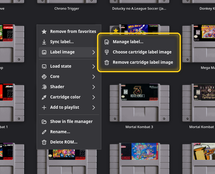The width and height of the screenshot is (215, 174).
Task: Open the Mortal Kombat 3 cartridge
Action: pyautogui.click(x=139, y=102)
